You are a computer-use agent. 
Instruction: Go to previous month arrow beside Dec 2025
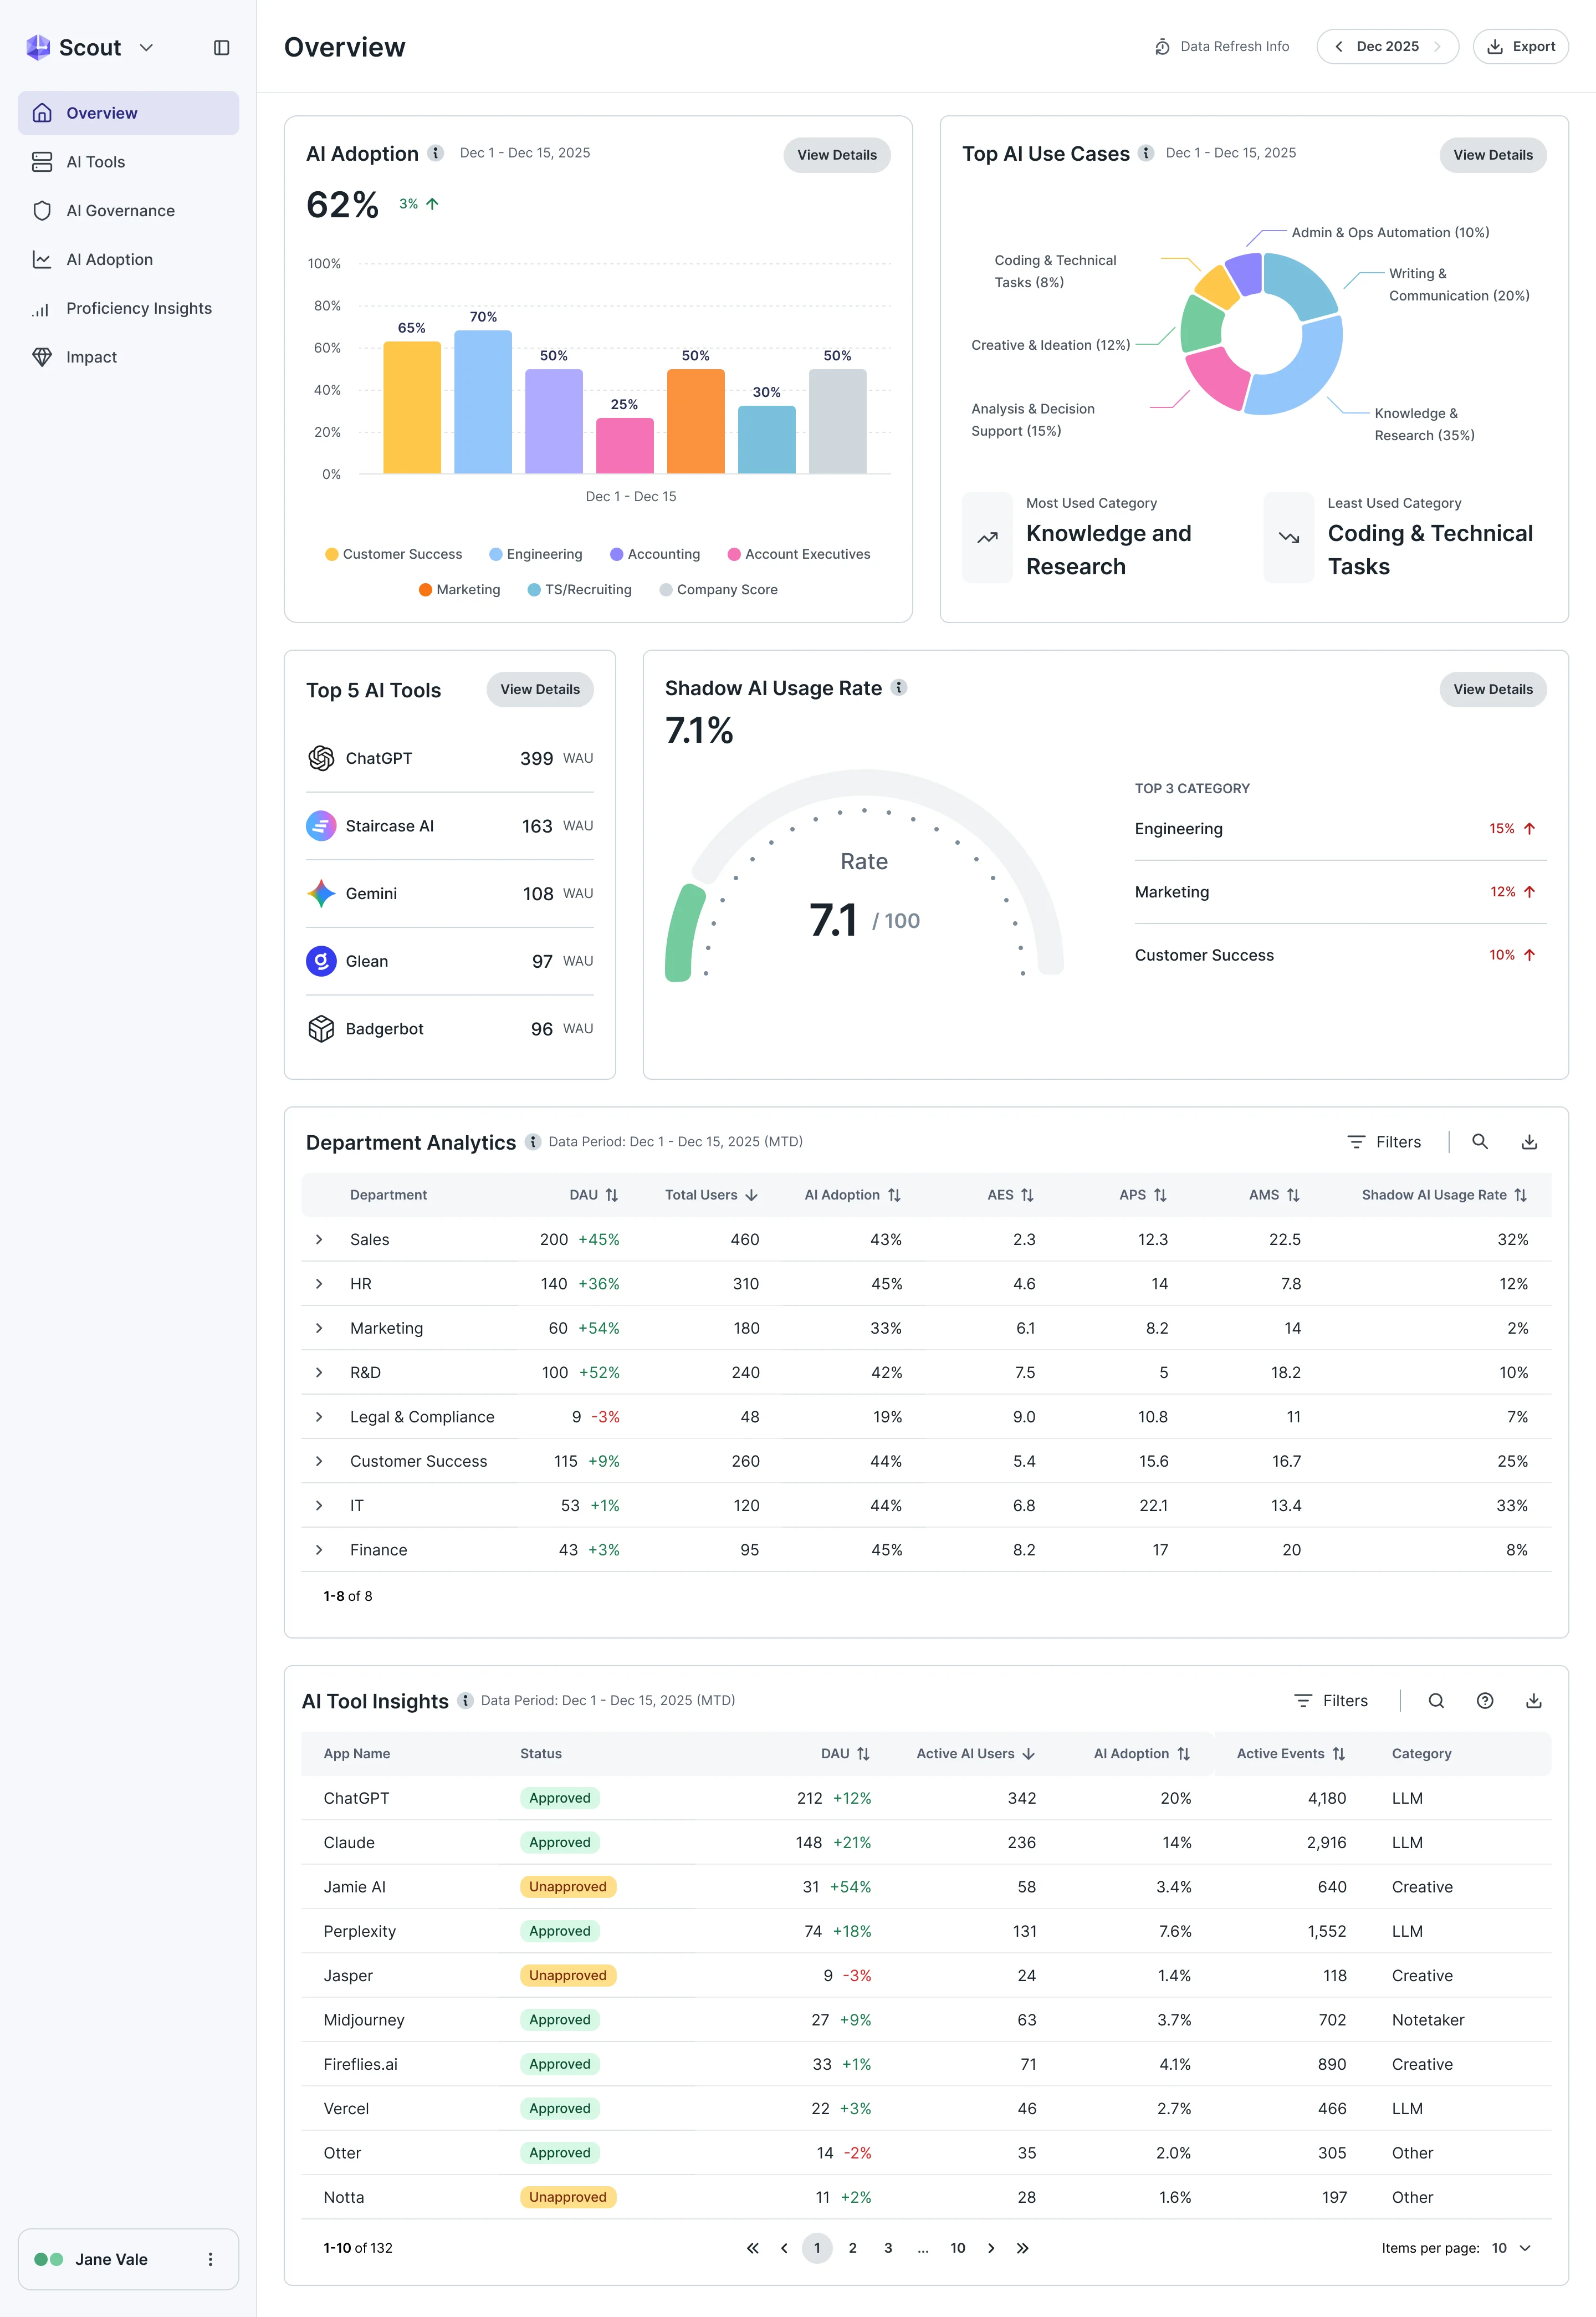pyautogui.click(x=1339, y=47)
